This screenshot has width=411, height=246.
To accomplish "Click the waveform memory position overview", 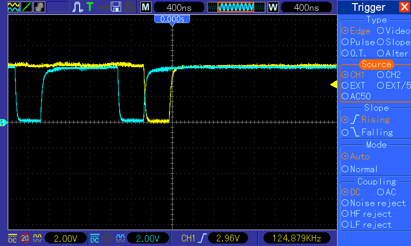I will 236,7.
